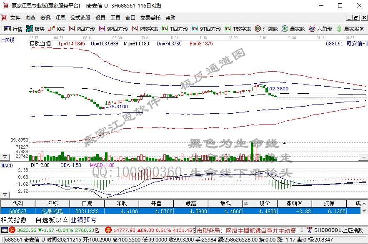Screen dimensions: 368x244
Task: Click the sort icon in 现价 column header
Action: pyautogui.click(x=246, y=203)
